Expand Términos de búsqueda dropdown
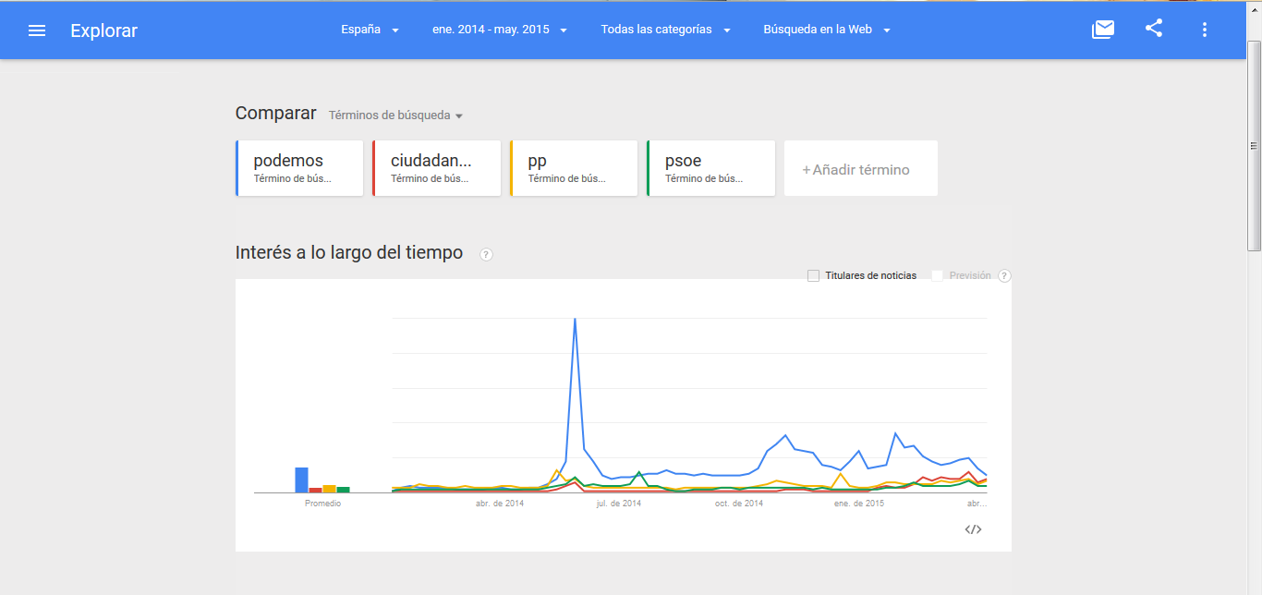 point(395,115)
